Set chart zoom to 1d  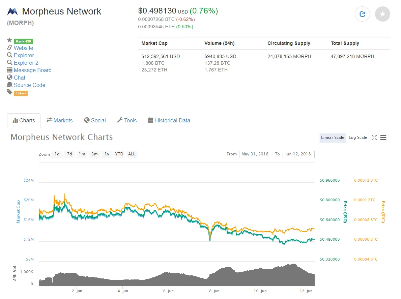pos(57,154)
